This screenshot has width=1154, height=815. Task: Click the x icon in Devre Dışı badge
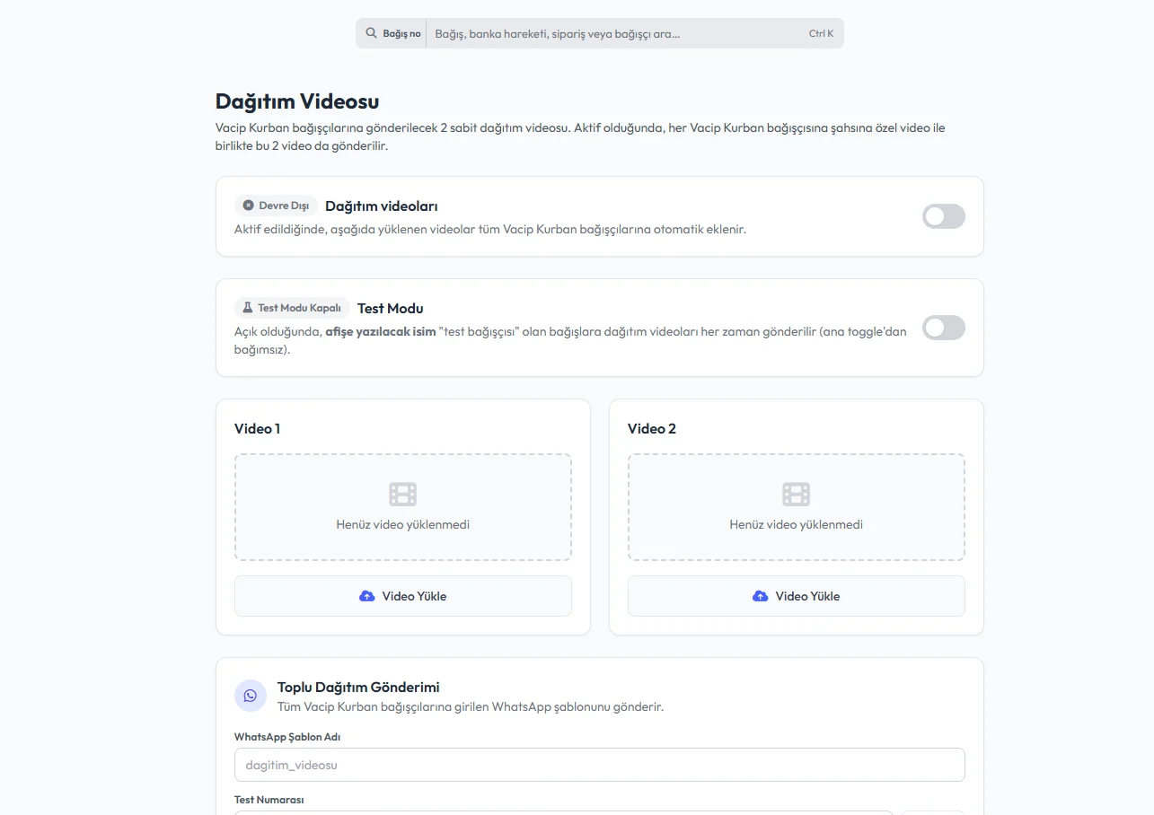point(249,206)
